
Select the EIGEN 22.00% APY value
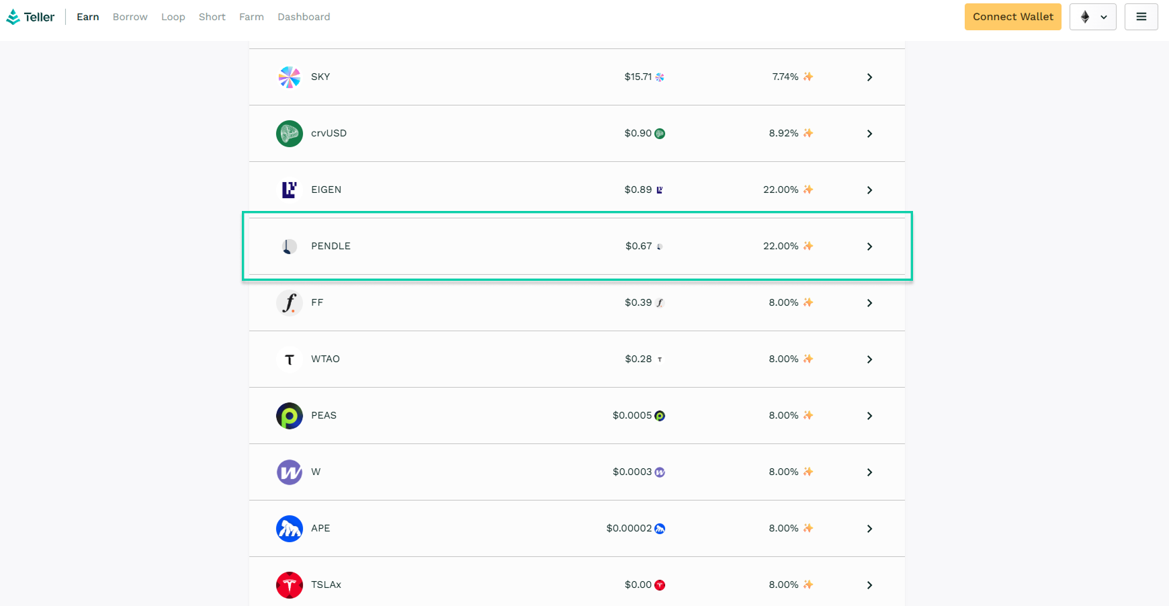click(x=781, y=189)
